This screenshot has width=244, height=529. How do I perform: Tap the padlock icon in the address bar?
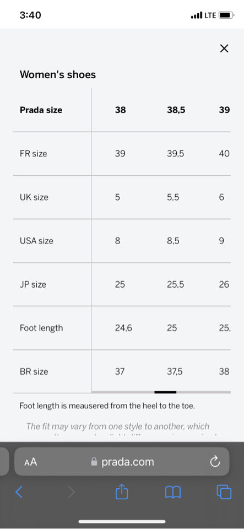[x=94, y=462]
